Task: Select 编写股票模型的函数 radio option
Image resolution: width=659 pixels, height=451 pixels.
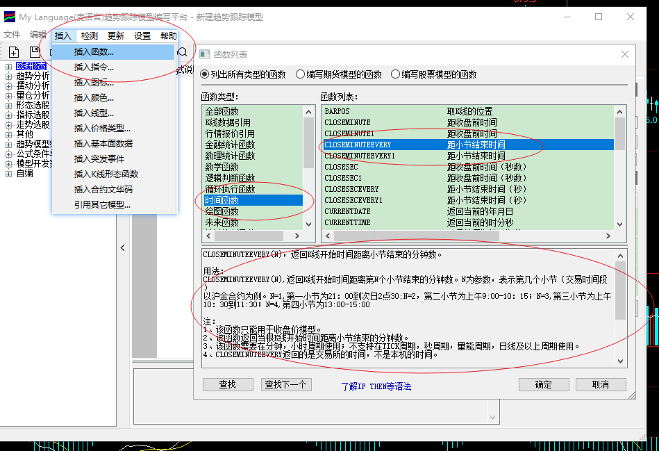Action: [395, 74]
